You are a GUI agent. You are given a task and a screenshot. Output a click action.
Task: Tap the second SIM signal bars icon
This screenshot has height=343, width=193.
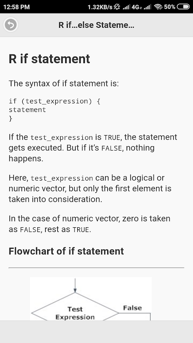147,7
